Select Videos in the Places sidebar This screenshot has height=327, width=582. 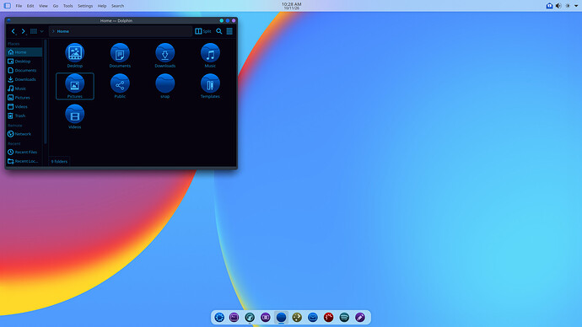click(24, 107)
